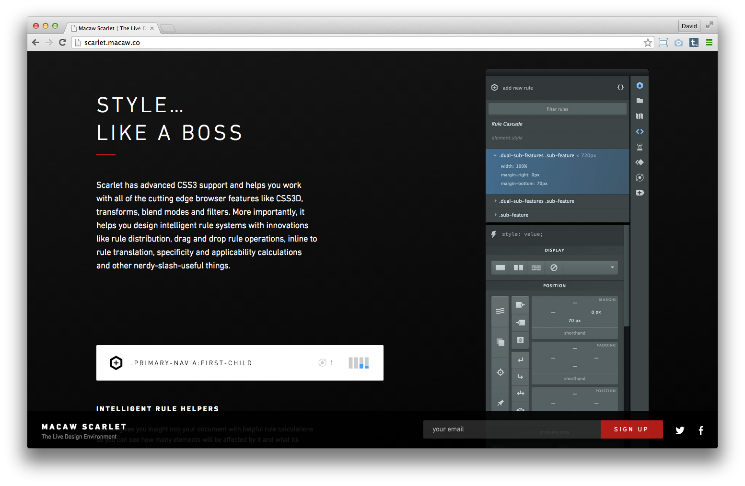Select the blue angle-brackets code icon in sidebar

(640, 131)
